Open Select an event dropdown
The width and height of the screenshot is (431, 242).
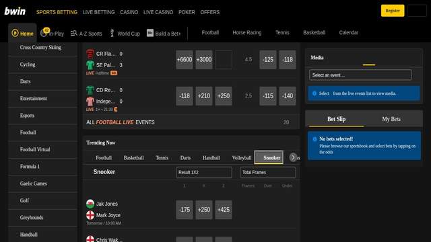tap(360, 75)
